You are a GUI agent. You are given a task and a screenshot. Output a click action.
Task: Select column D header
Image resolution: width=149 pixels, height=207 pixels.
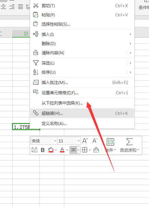click(21, 34)
